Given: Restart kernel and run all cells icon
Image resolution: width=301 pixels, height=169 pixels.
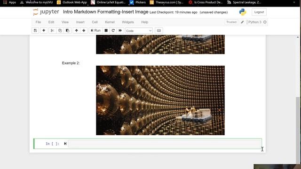Looking at the screenshot, I should (120, 31).
